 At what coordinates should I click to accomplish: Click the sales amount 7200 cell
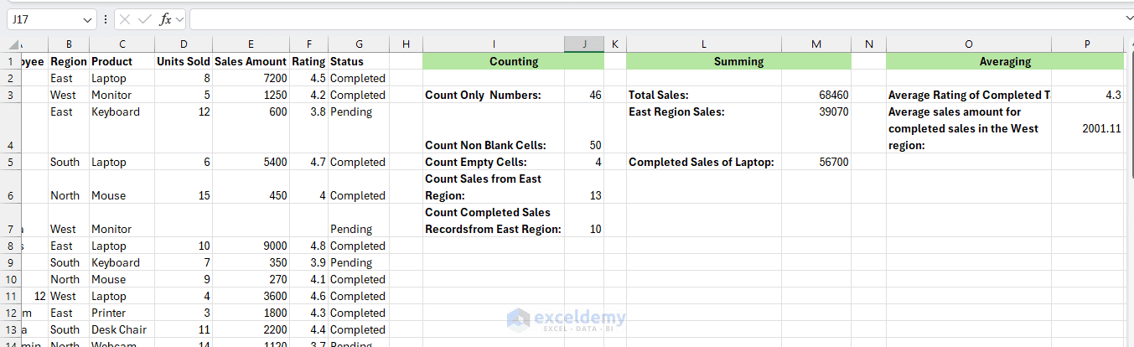251,78
